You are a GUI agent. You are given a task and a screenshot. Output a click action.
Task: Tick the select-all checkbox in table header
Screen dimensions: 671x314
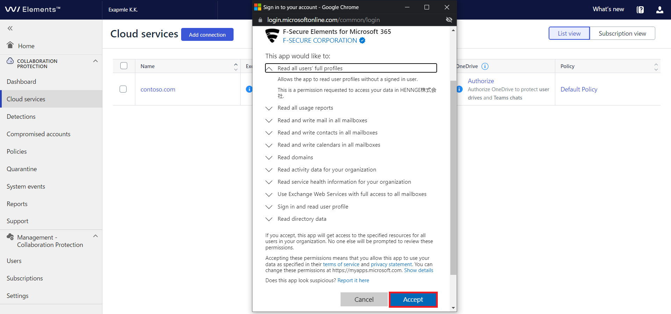point(124,66)
